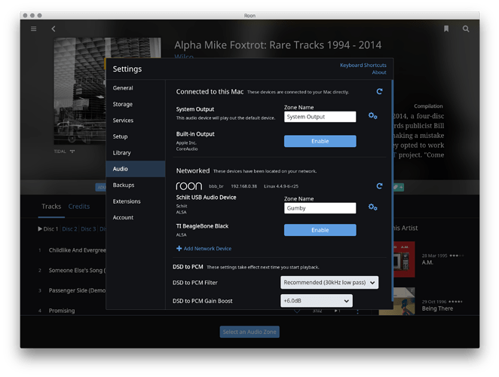Screen dimensions: 499x377
Task: Select the Disc 3 tab
Action: click(x=88, y=229)
